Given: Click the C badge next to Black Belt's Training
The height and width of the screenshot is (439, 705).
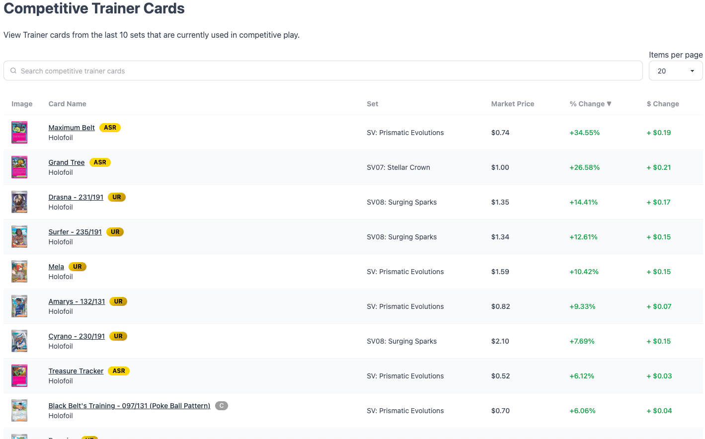Looking at the screenshot, I should (221, 406).
